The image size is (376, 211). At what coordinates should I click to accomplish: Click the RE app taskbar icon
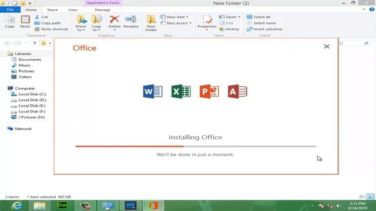pos(130,206)
